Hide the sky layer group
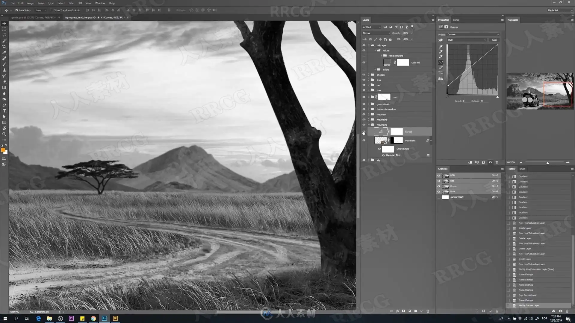The image size is (575, 323). click(x=364, y=160)
